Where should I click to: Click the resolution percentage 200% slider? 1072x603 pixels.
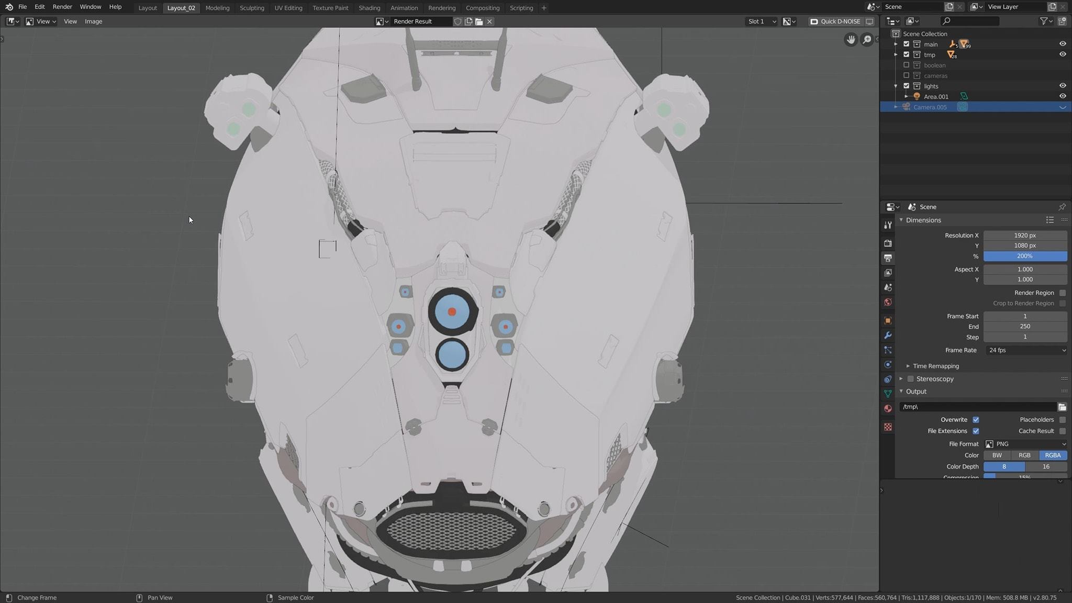tap(1025, 256)
